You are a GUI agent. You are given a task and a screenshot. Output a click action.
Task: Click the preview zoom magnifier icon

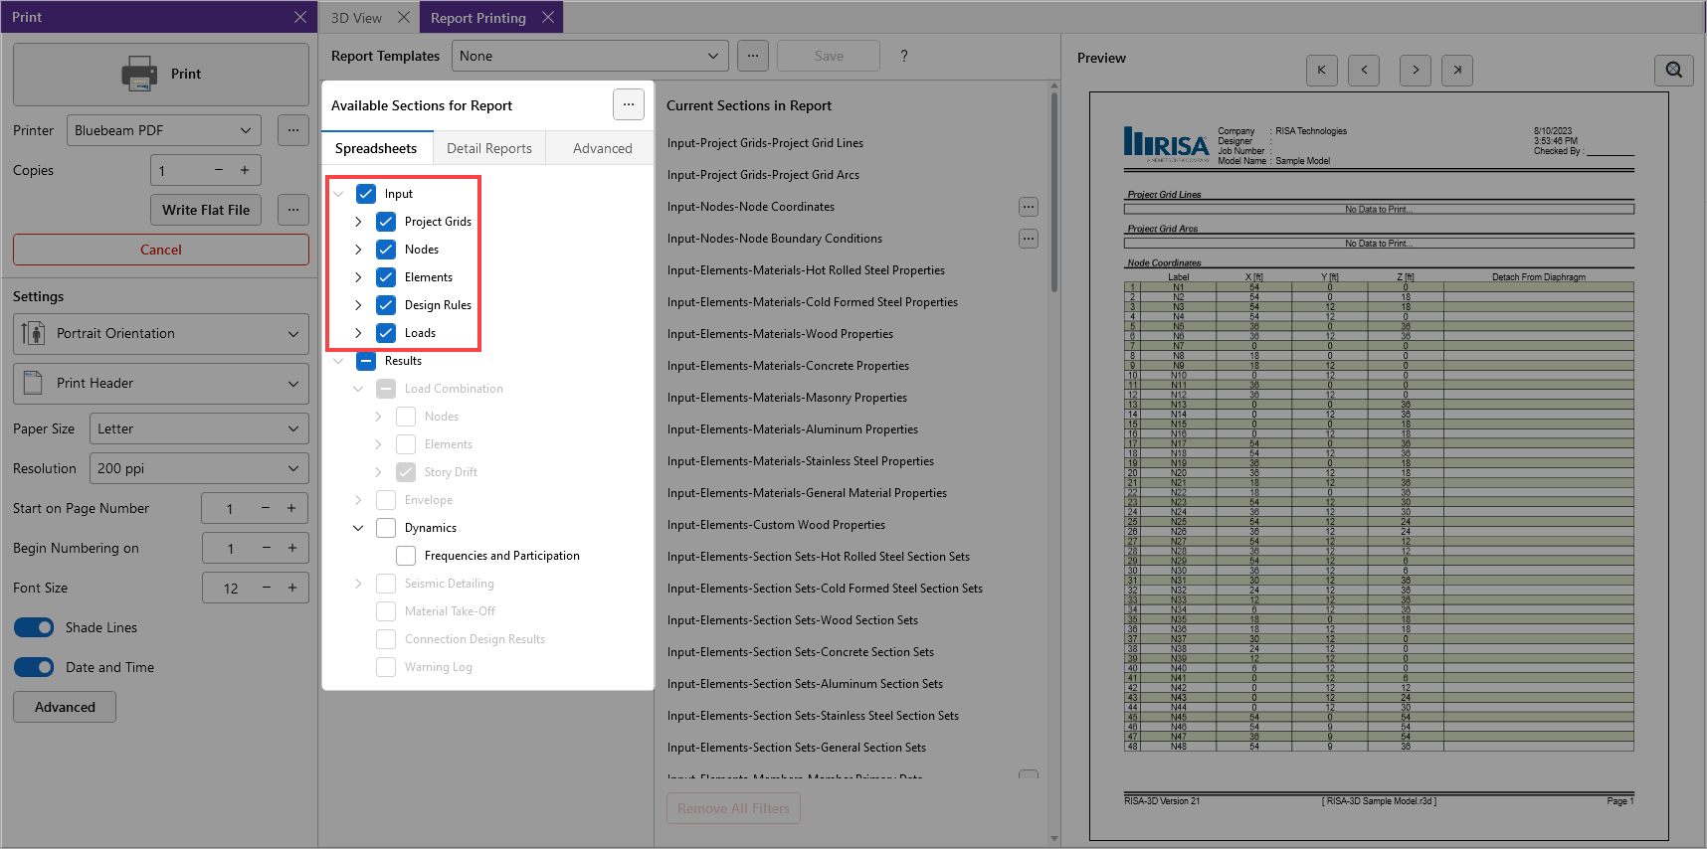pyautogui.click(x=1674, y=70)
